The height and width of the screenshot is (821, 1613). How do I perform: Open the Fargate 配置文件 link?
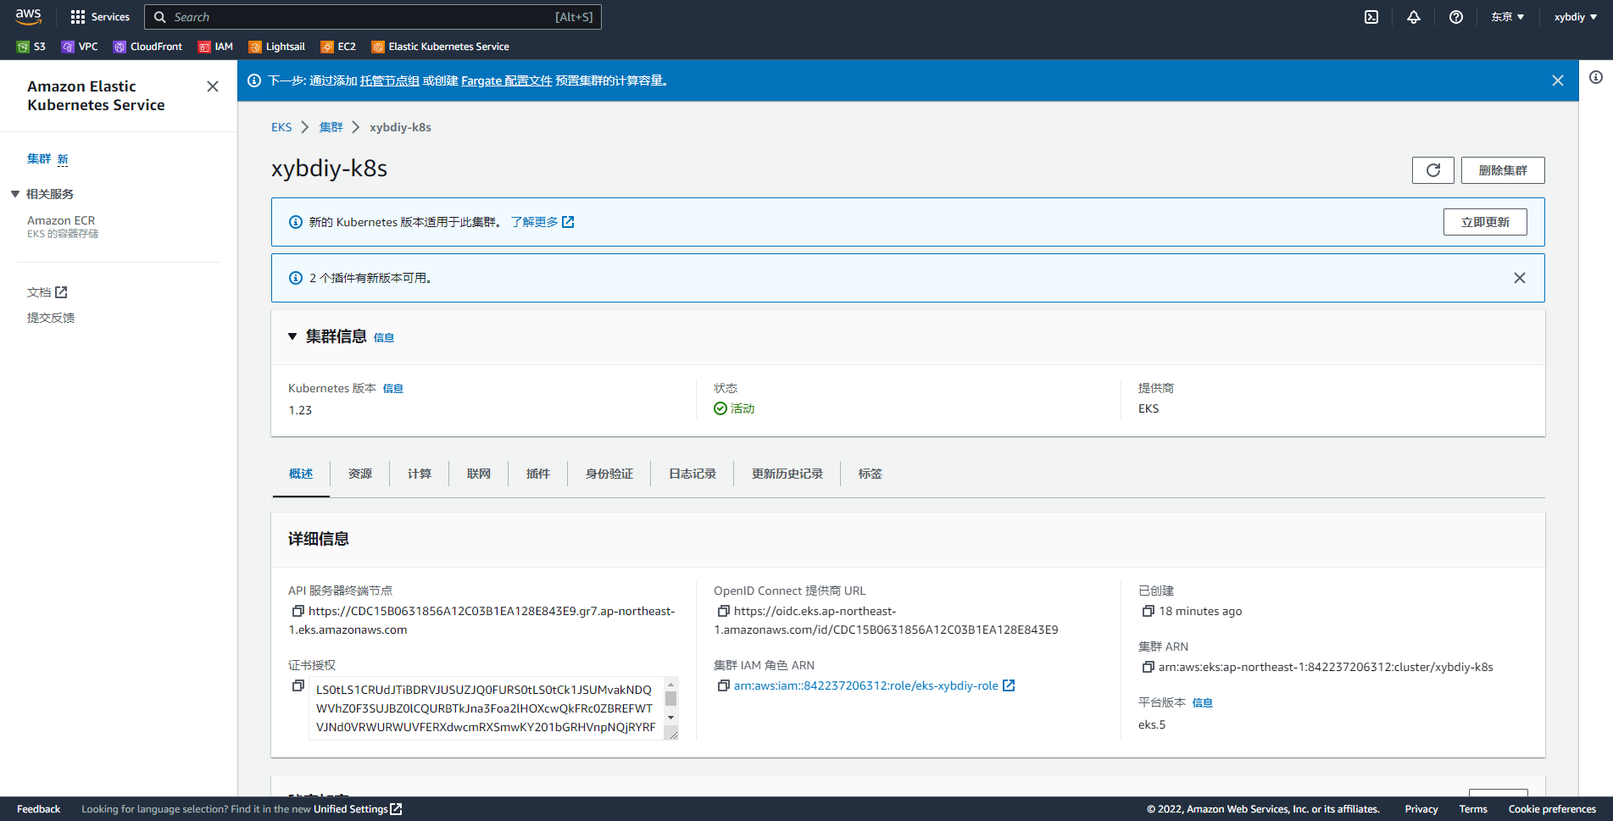[507, 80]
